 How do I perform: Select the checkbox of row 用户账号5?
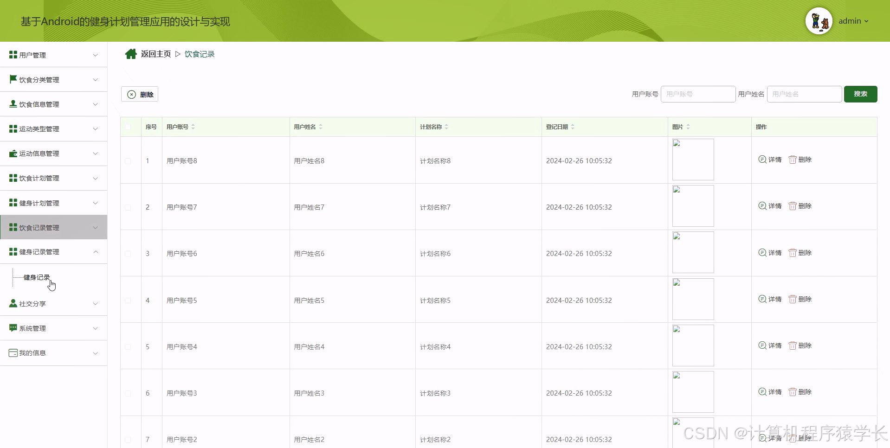point(128,301)
